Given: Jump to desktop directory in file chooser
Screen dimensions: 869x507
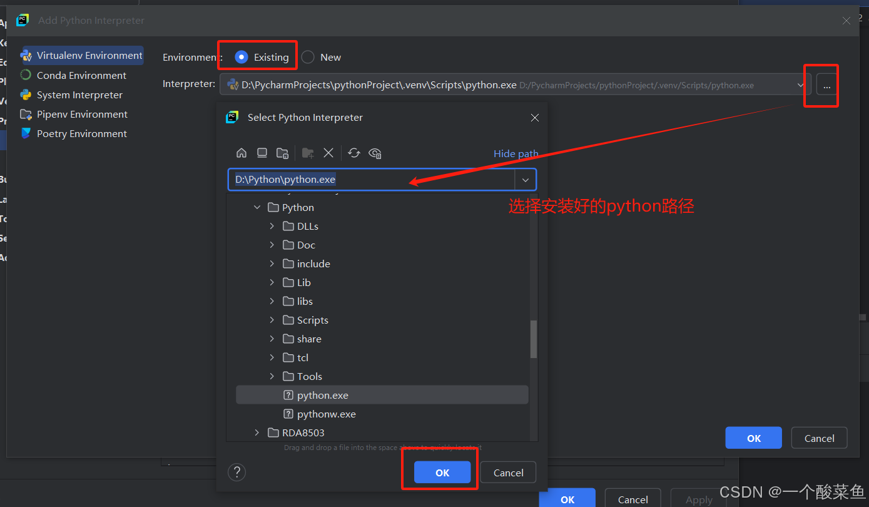Looking at the screenshot, I should (x=262, y=153).
